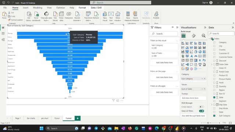The height and width of the screenshot is (132, 235).
Task: Open the Sum of Sales field dropdown chevron
Action: click(202, 89)
